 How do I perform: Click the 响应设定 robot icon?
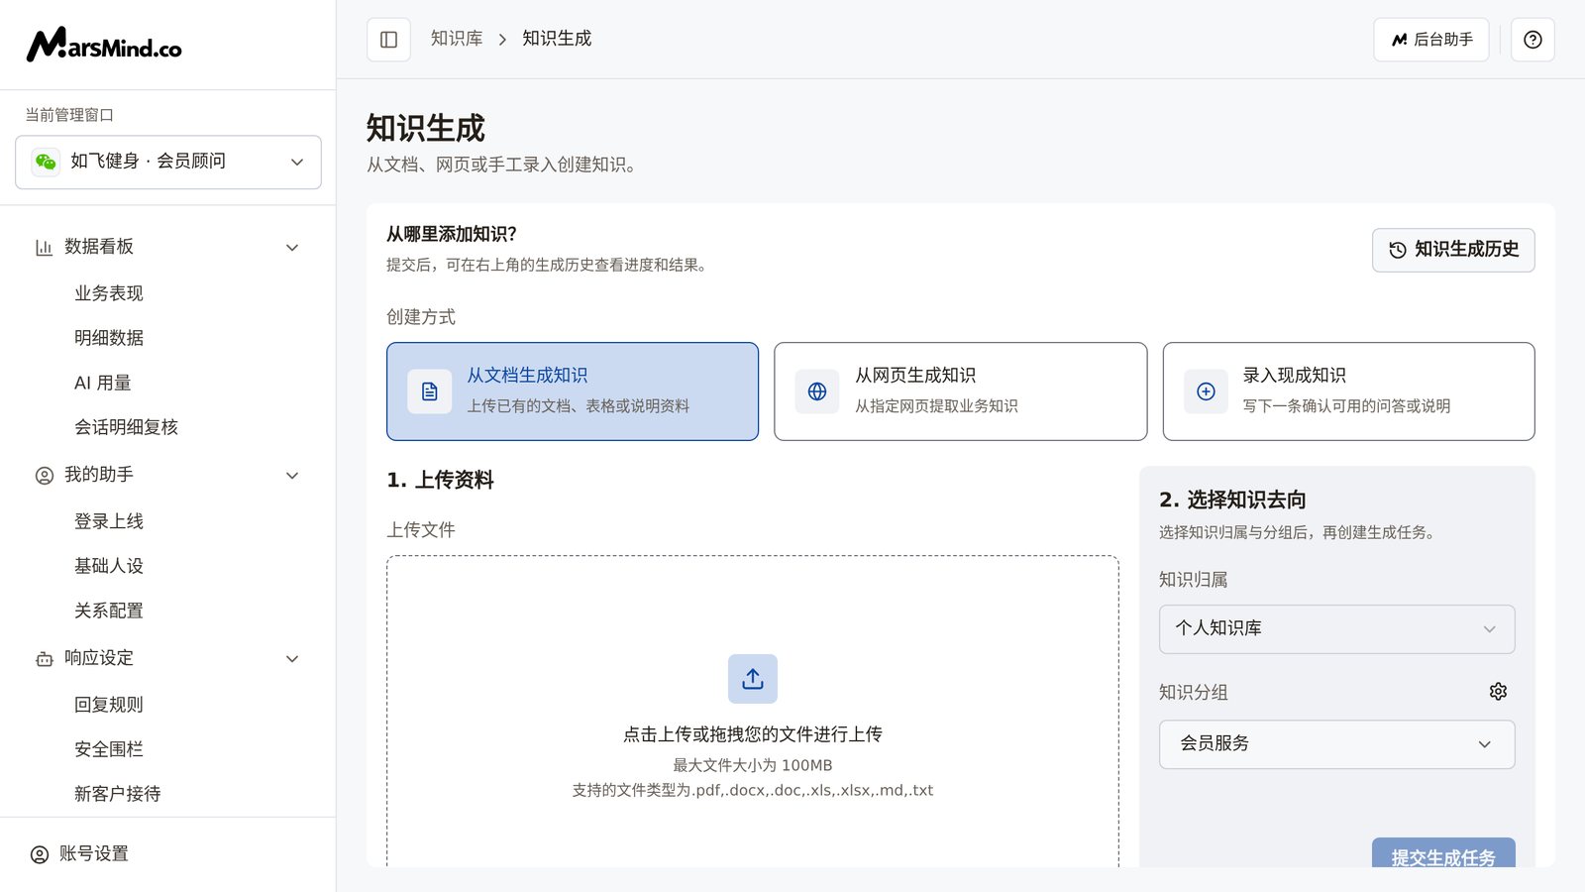45,659
